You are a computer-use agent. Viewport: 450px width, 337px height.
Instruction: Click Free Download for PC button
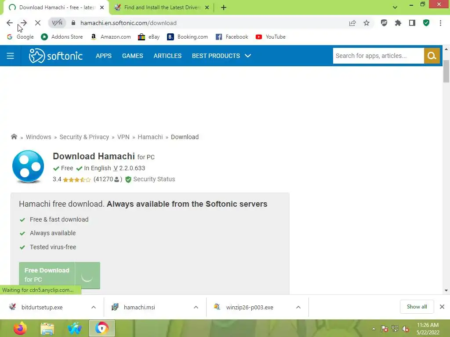59,275
